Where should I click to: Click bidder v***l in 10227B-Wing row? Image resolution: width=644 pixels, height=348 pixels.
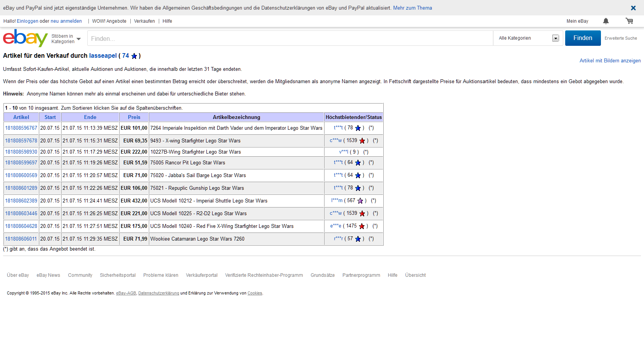click(x=344, y=152)
